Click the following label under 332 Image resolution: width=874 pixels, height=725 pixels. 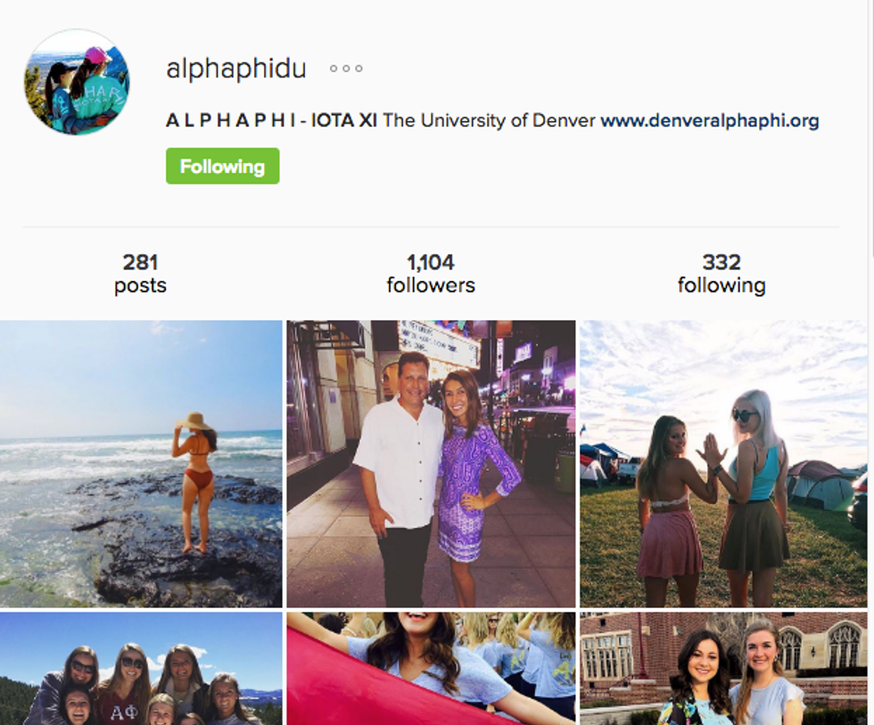[x=721, y=285]
